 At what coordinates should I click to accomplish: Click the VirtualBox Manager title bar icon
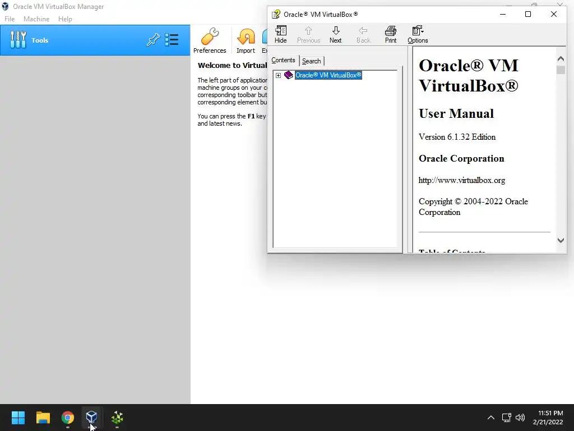(x=5, y=7)
